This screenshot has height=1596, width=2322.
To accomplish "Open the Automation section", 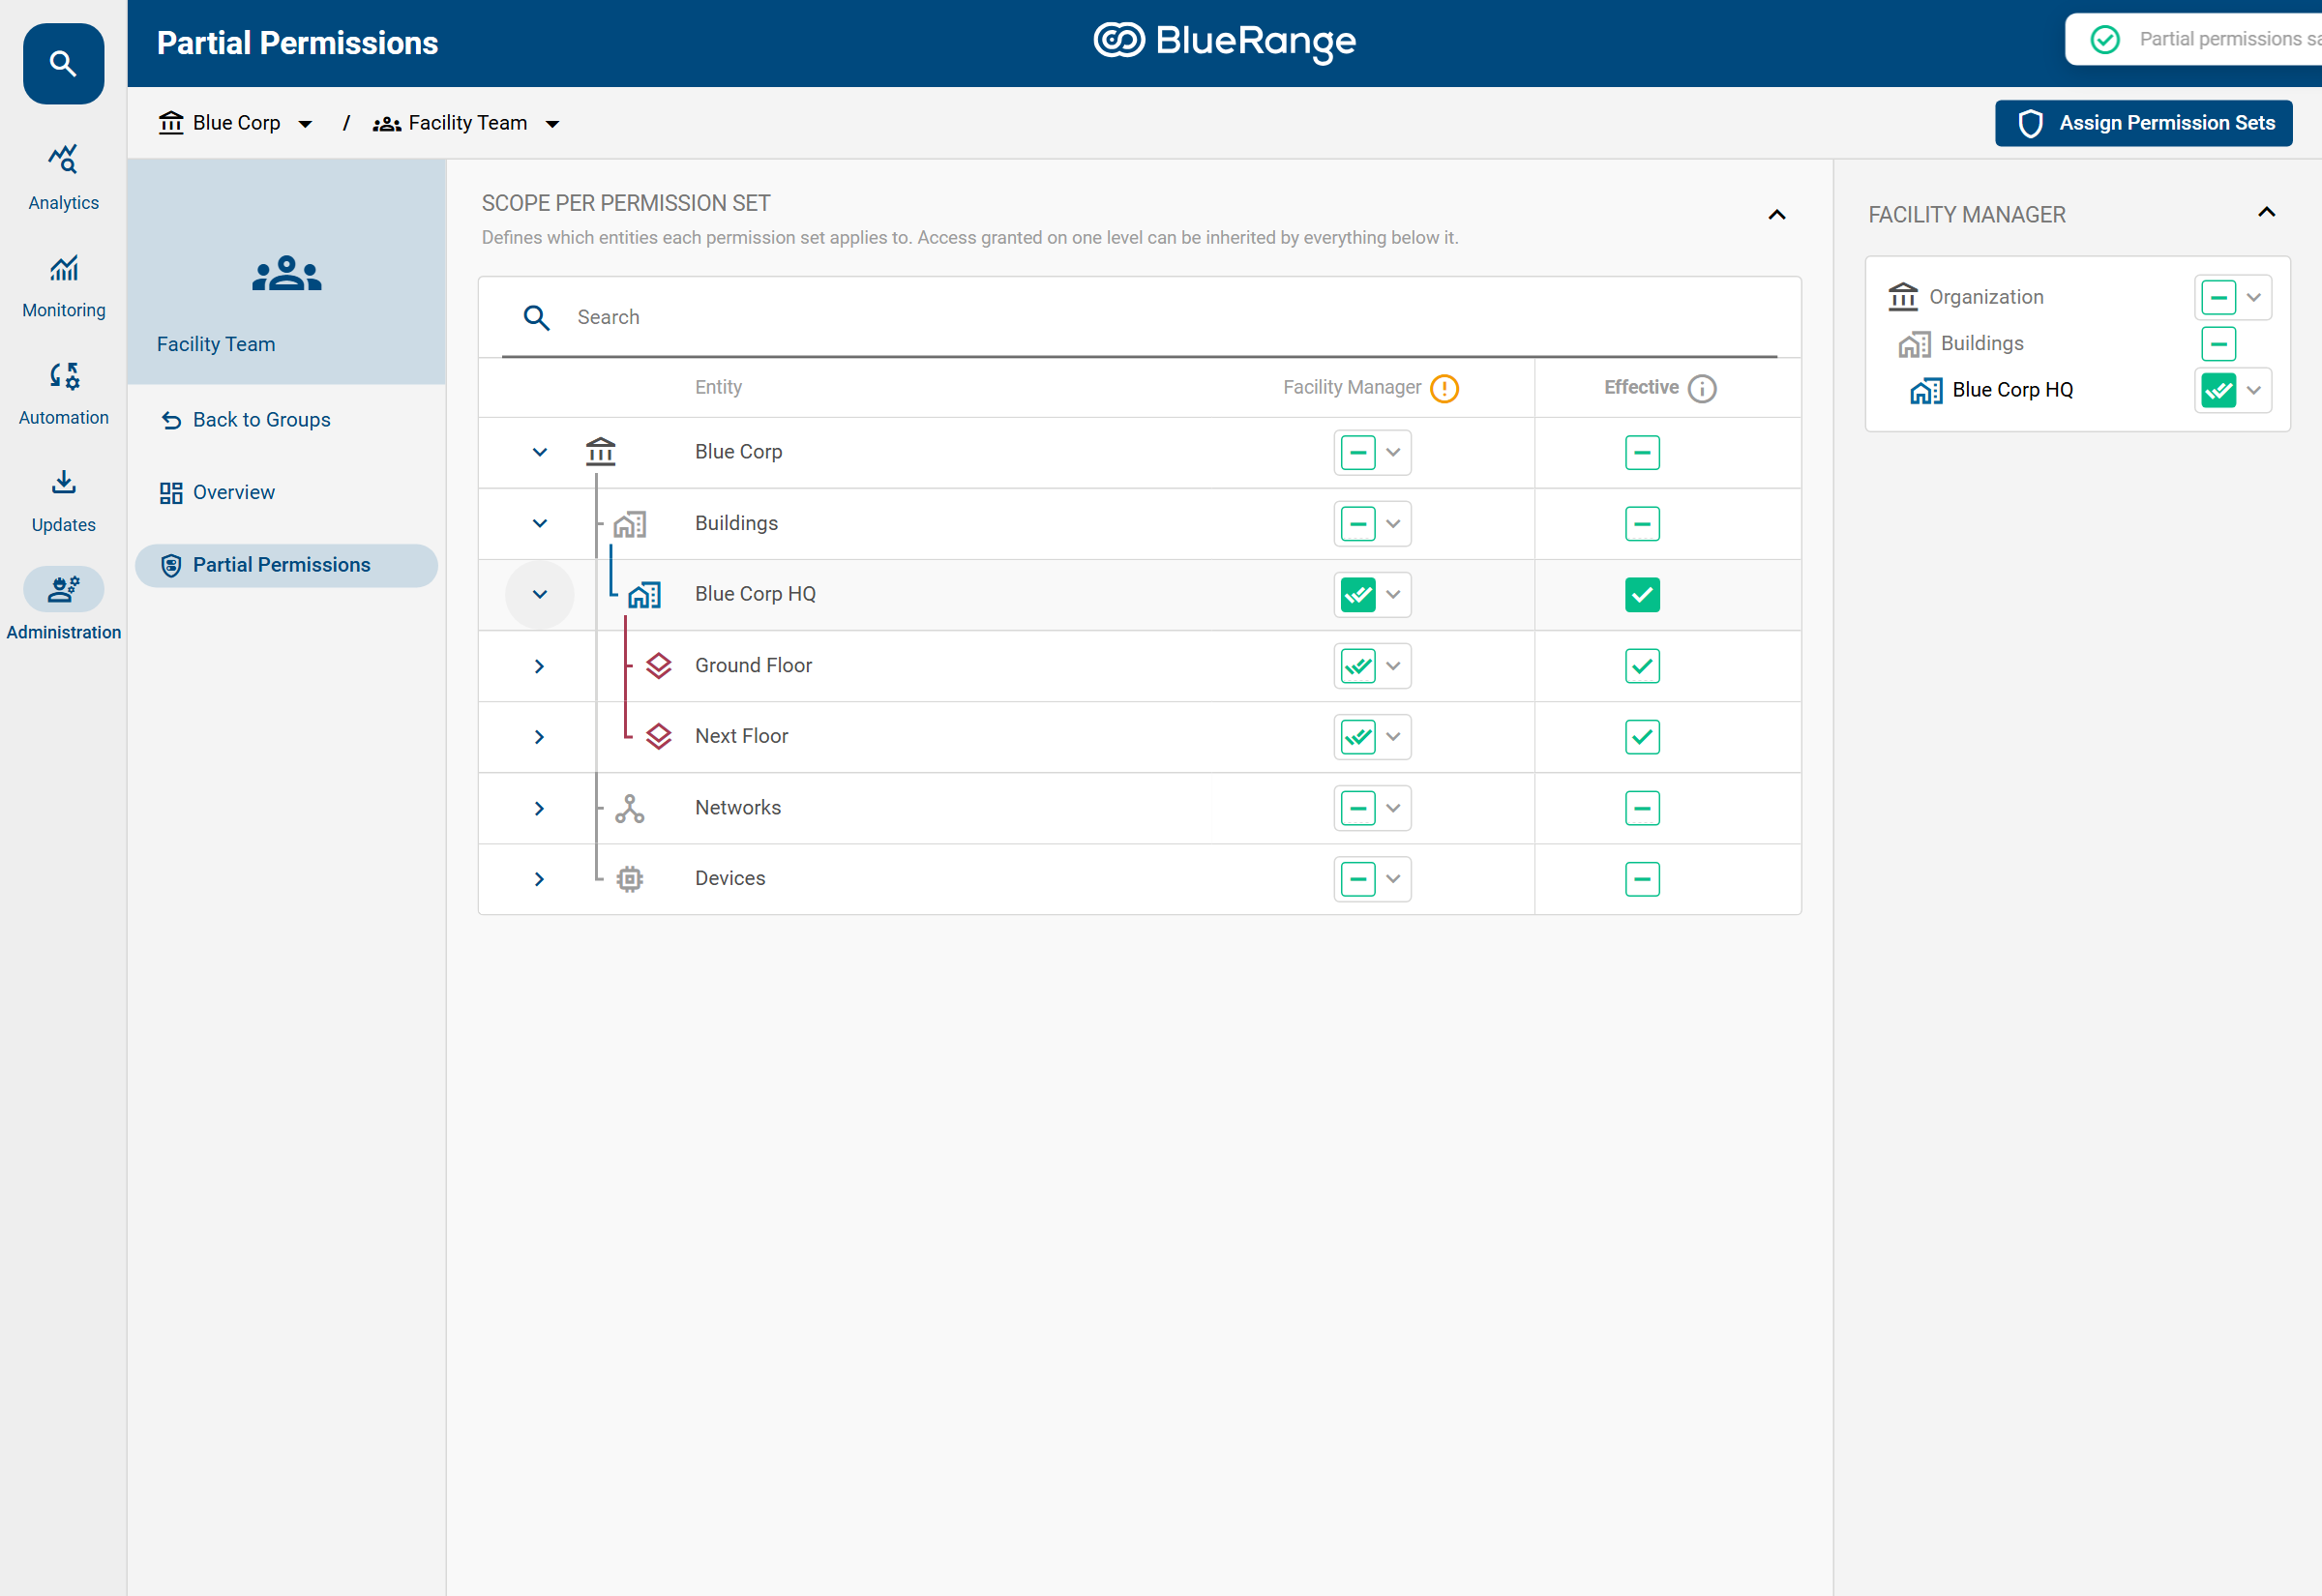I will pos(63,392).
